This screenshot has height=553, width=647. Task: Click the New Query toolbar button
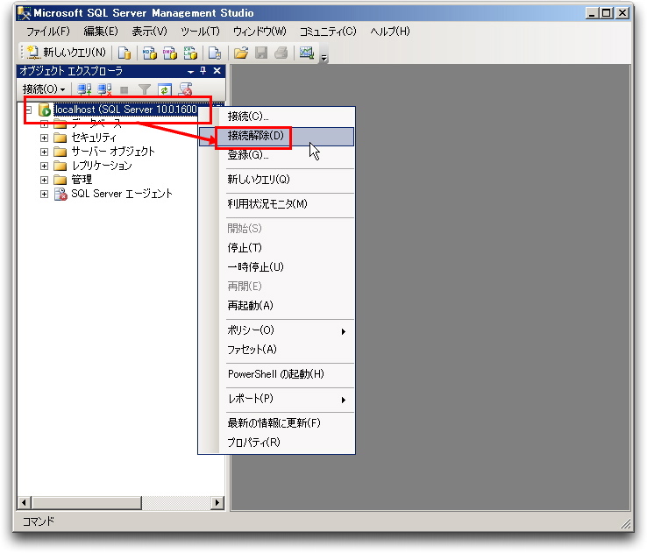pos(67,53)
